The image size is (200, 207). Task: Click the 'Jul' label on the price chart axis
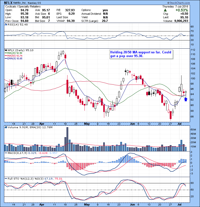179,124
